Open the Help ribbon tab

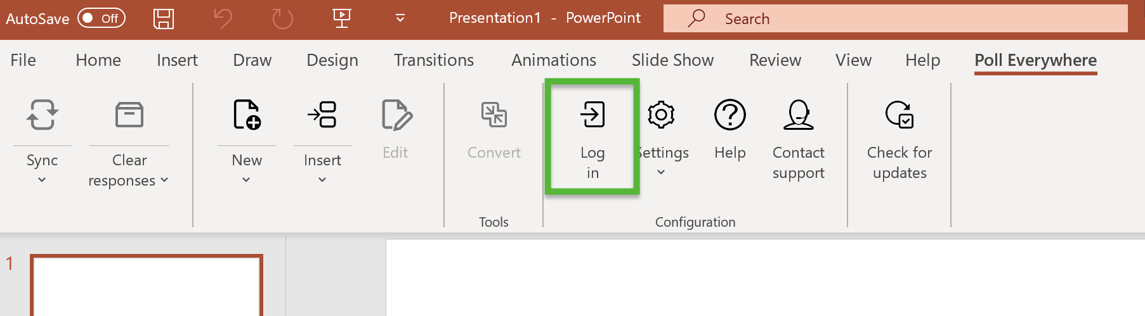tap(922, 60)
